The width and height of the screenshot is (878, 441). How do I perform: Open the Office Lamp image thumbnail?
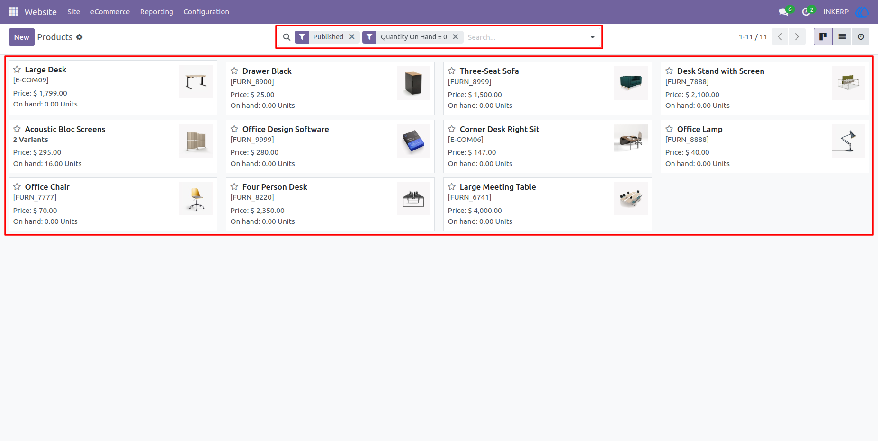[848, 141]
